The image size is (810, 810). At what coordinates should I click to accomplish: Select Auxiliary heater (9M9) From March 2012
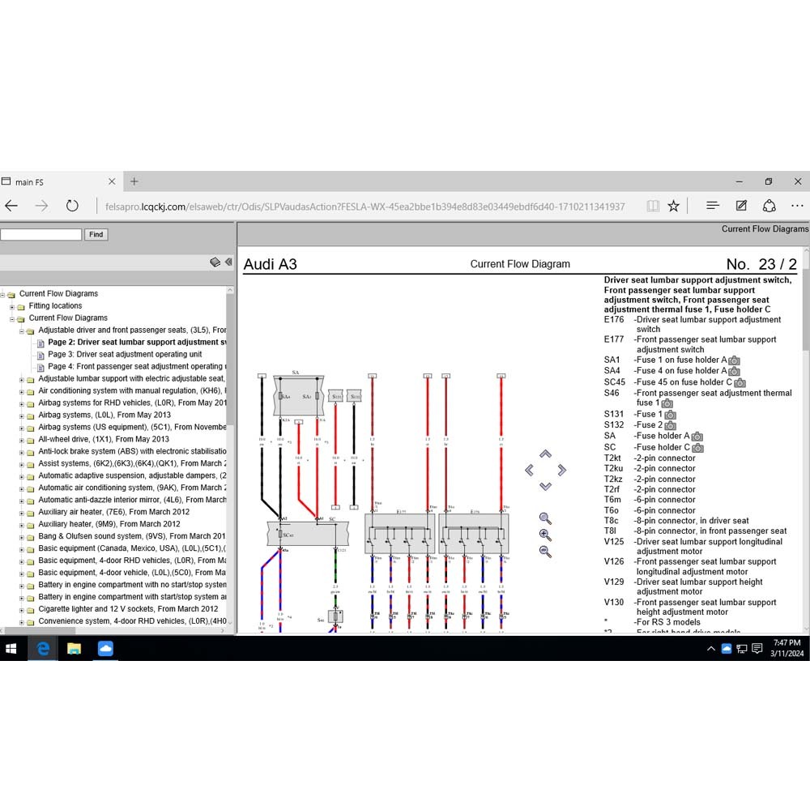coord(109,524)
